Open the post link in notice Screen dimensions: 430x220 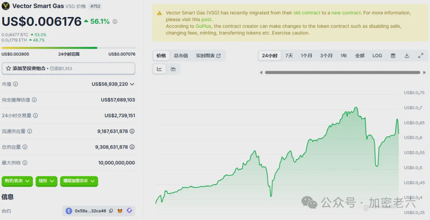(207, 19)
